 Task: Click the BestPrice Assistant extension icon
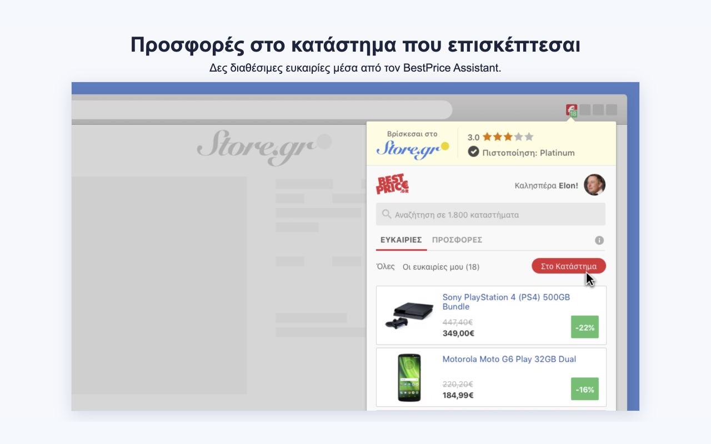click(x=572, y=110)
